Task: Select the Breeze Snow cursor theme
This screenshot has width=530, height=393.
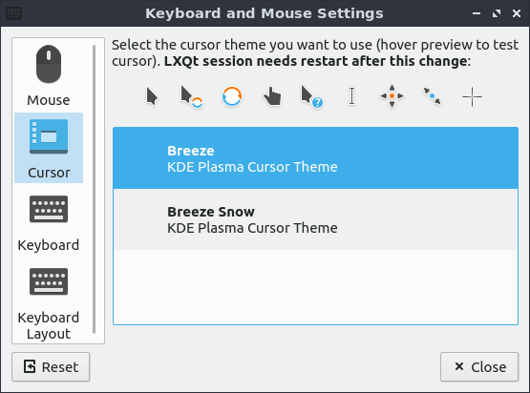Action: coord(315,219)
